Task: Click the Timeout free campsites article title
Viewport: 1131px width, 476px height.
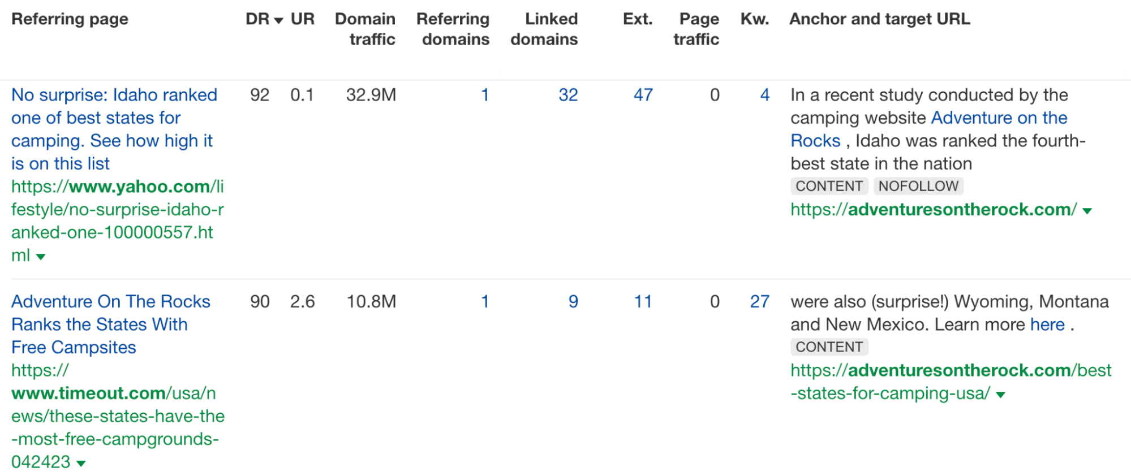Action: pos(110,324)
